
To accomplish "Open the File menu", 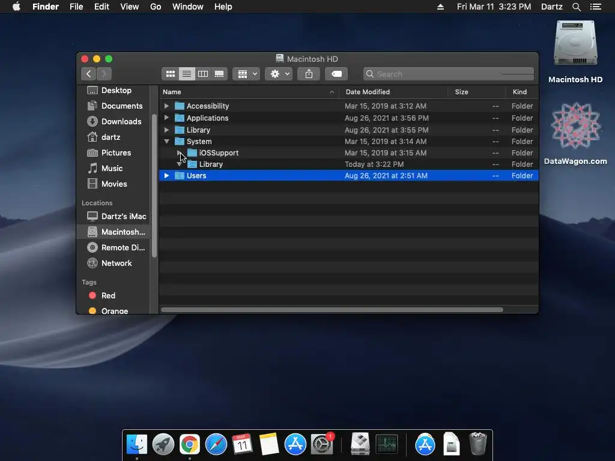I will click(76, 7).
